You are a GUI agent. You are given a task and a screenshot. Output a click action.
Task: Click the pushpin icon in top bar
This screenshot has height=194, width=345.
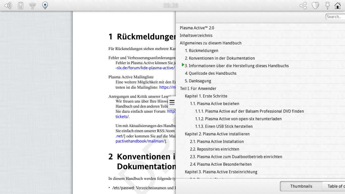327,5
